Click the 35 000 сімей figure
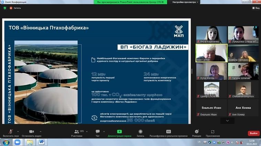 [x=140, y=120]
